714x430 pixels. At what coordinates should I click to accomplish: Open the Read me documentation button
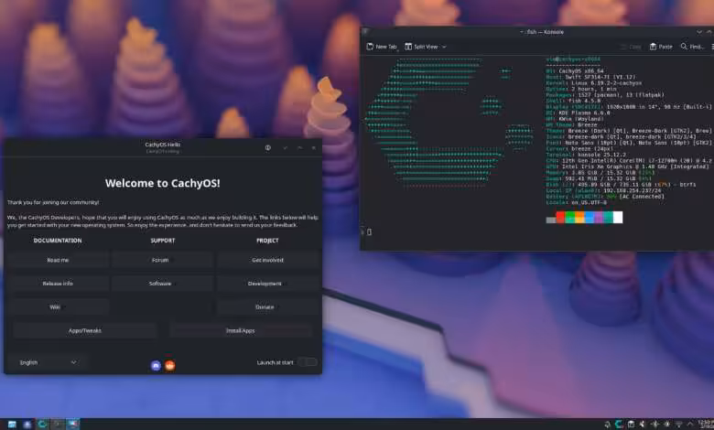click(x=58, y=260)
